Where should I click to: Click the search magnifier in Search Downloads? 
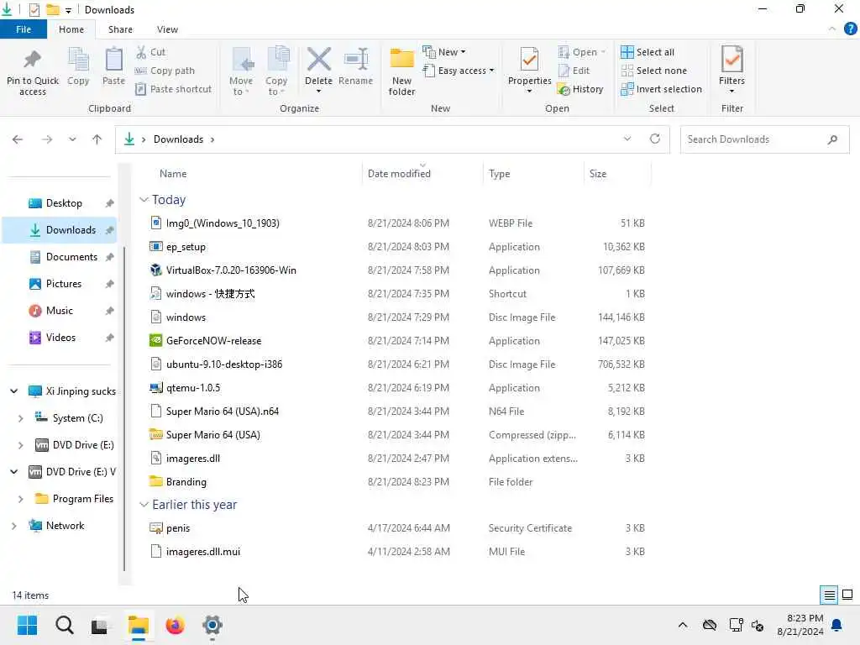[x=832, y=139]
